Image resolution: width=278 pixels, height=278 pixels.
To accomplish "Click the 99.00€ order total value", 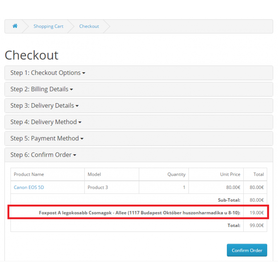I will tap(256, 225).
